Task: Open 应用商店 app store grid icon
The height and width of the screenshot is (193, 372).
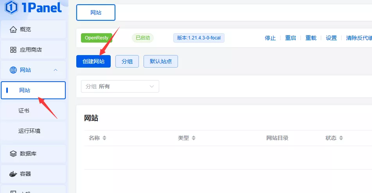Action: (x=13, y=50)
